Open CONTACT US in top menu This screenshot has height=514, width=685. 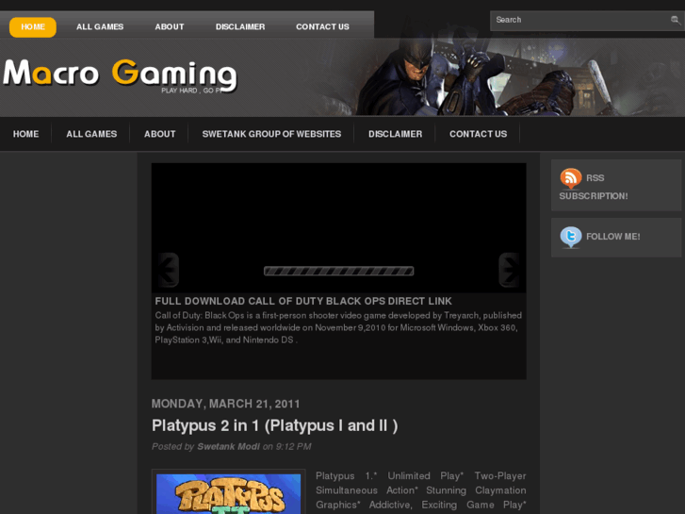(322, 27)
